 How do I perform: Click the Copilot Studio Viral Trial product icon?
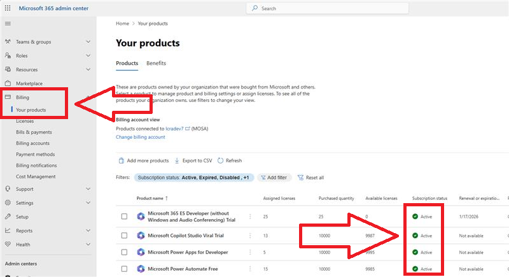coord(141,236)
